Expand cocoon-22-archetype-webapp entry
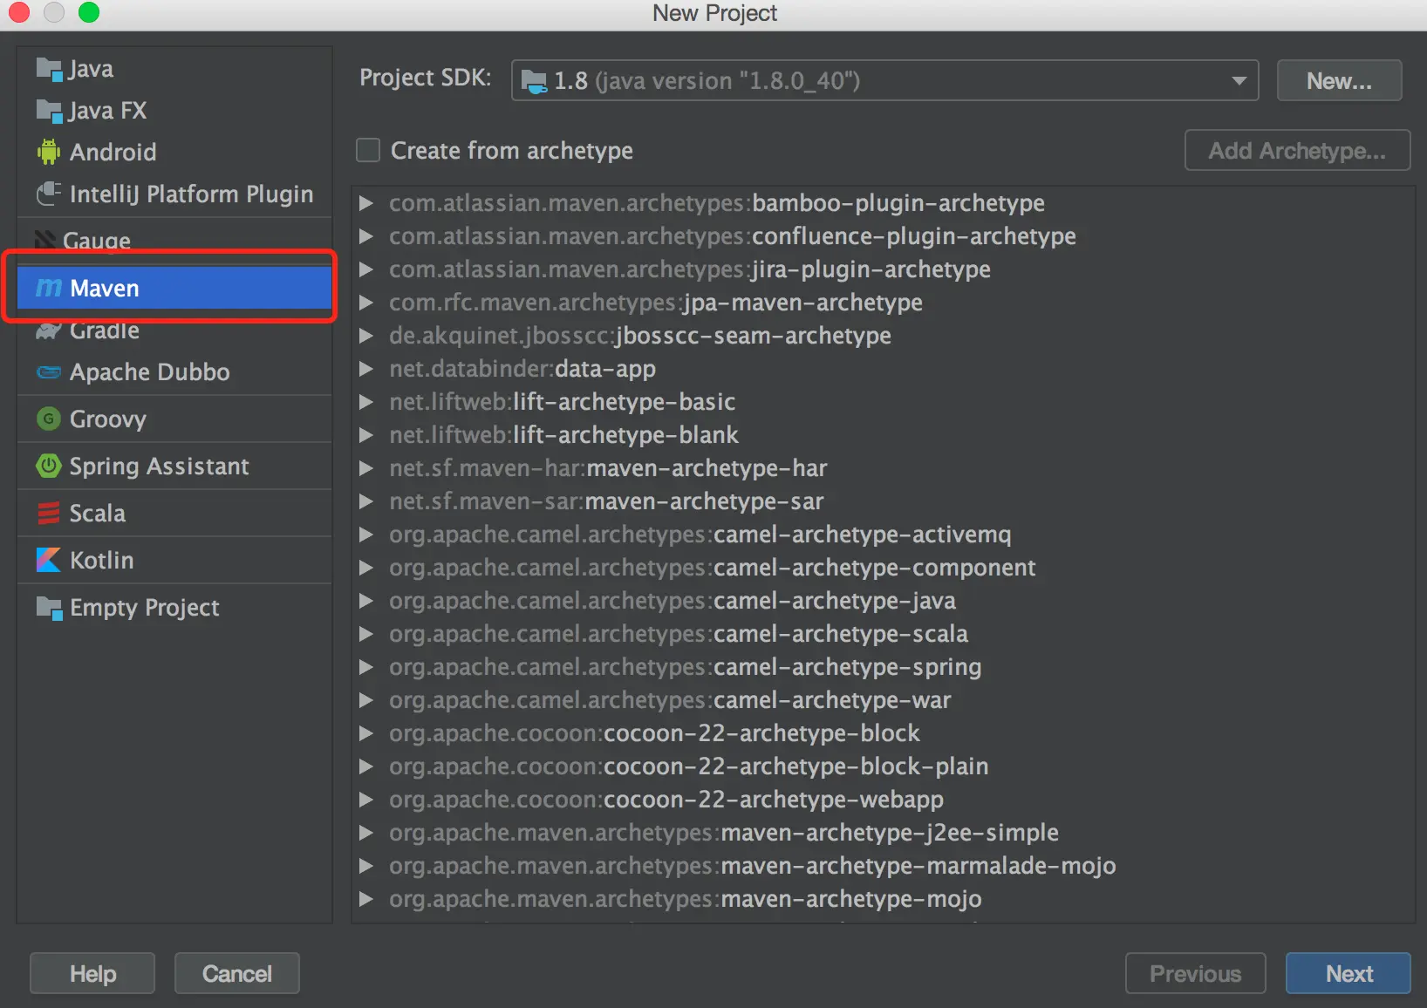1427x1008 pixels. point(366,800)
